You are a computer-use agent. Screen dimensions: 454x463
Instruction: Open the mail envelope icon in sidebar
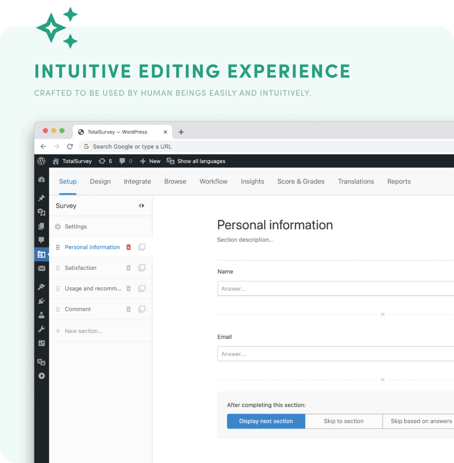pyautogui.click(x=42, y=268)
